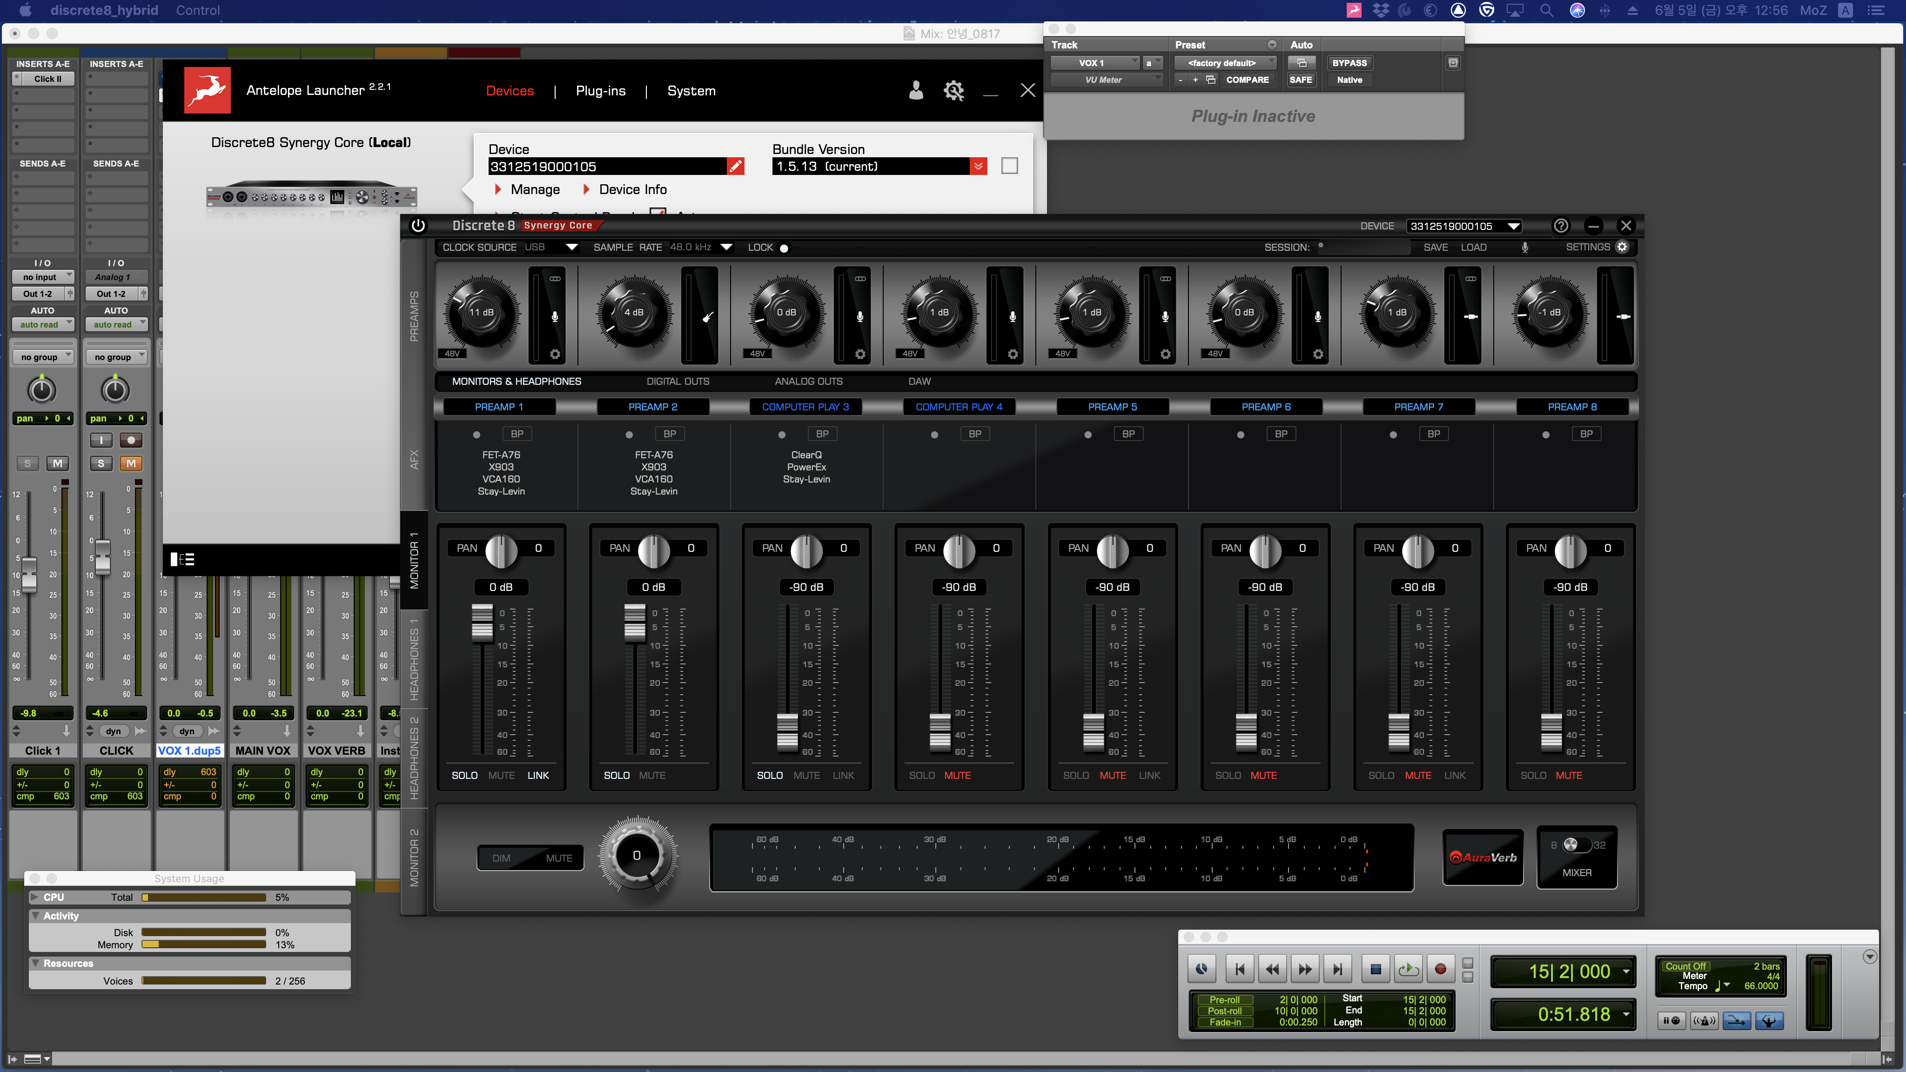The width and height of the screenshot is (1906, 1072).
Task: Click the red edit pencil beside device serial
Action: tap(735, 167)
